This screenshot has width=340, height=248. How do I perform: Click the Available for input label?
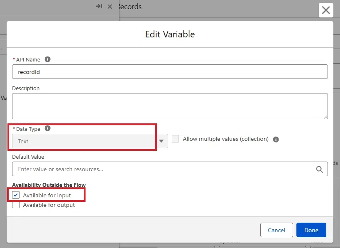pyautogui.click(x=47, y=195)
